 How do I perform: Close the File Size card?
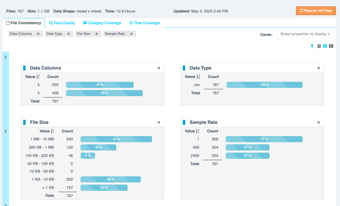click(159, 123)
